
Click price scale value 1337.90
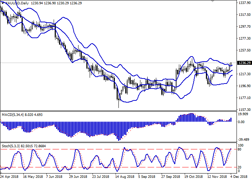pos(245,3)
